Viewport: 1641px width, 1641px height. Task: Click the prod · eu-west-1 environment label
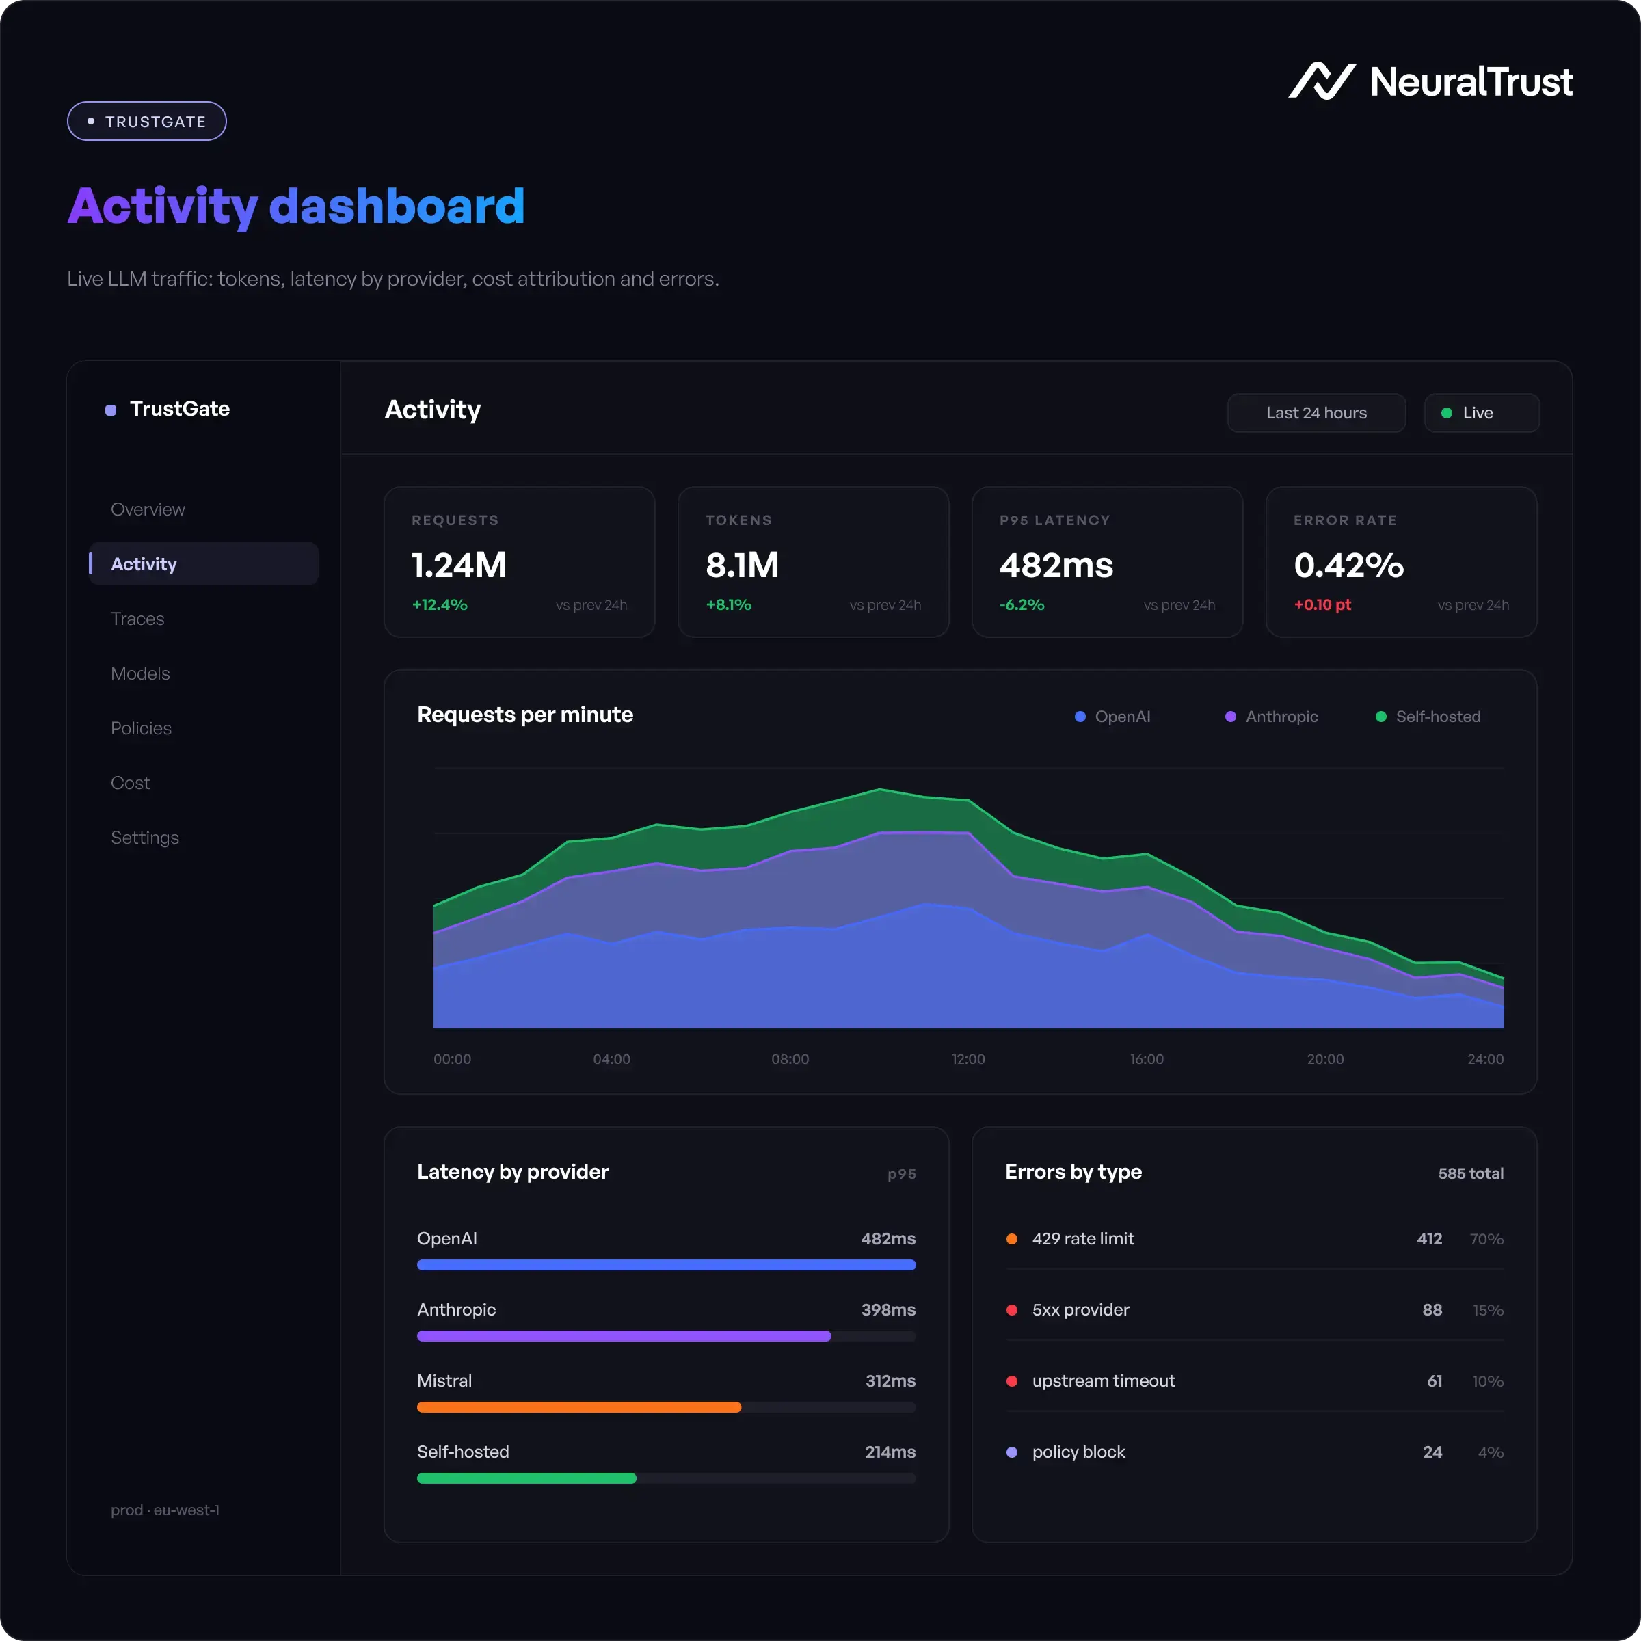(x=165, y=1510)
